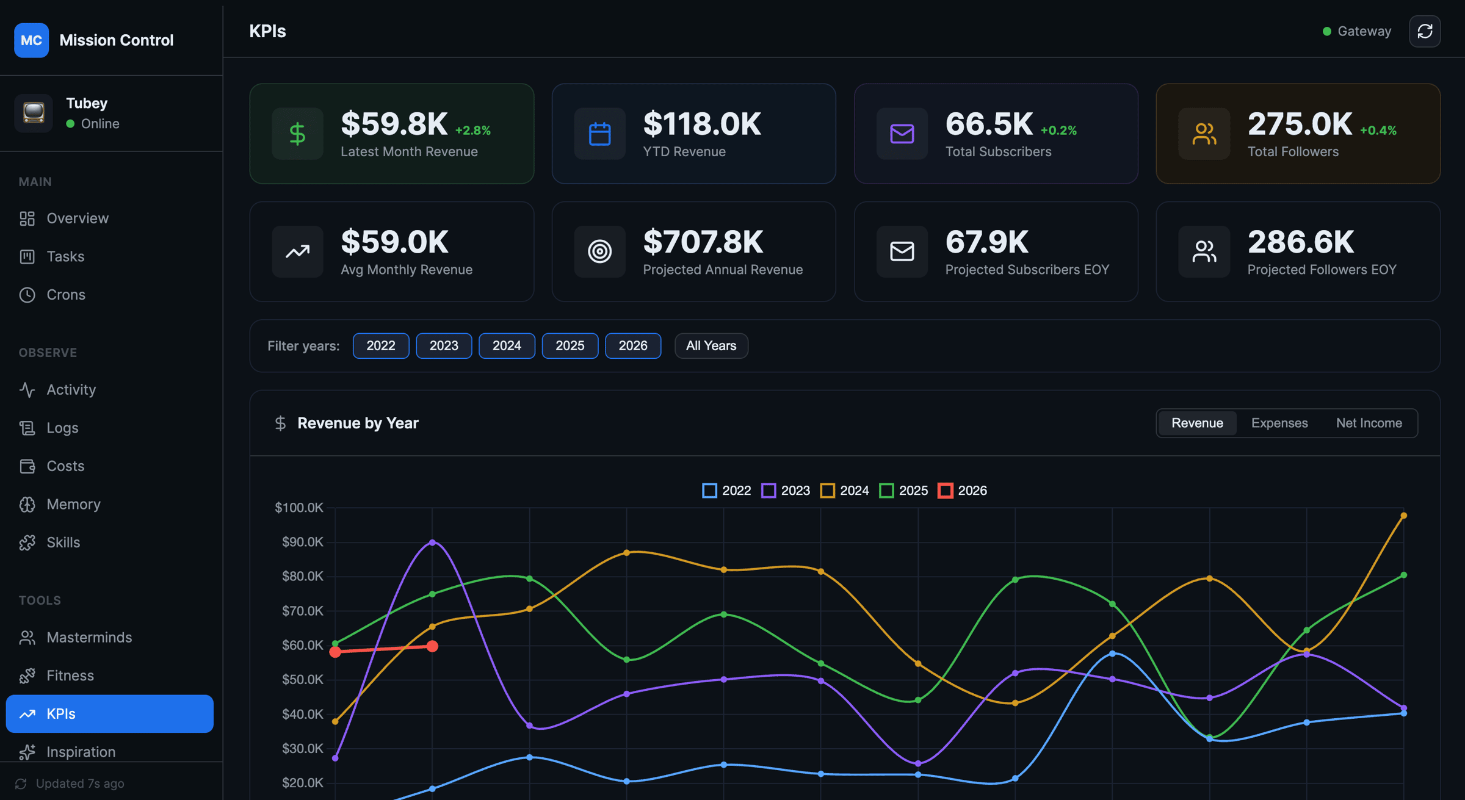This screenshot has height=800, width=1465.
Task: Click the Memory brain icon
Action: (27, 504)
